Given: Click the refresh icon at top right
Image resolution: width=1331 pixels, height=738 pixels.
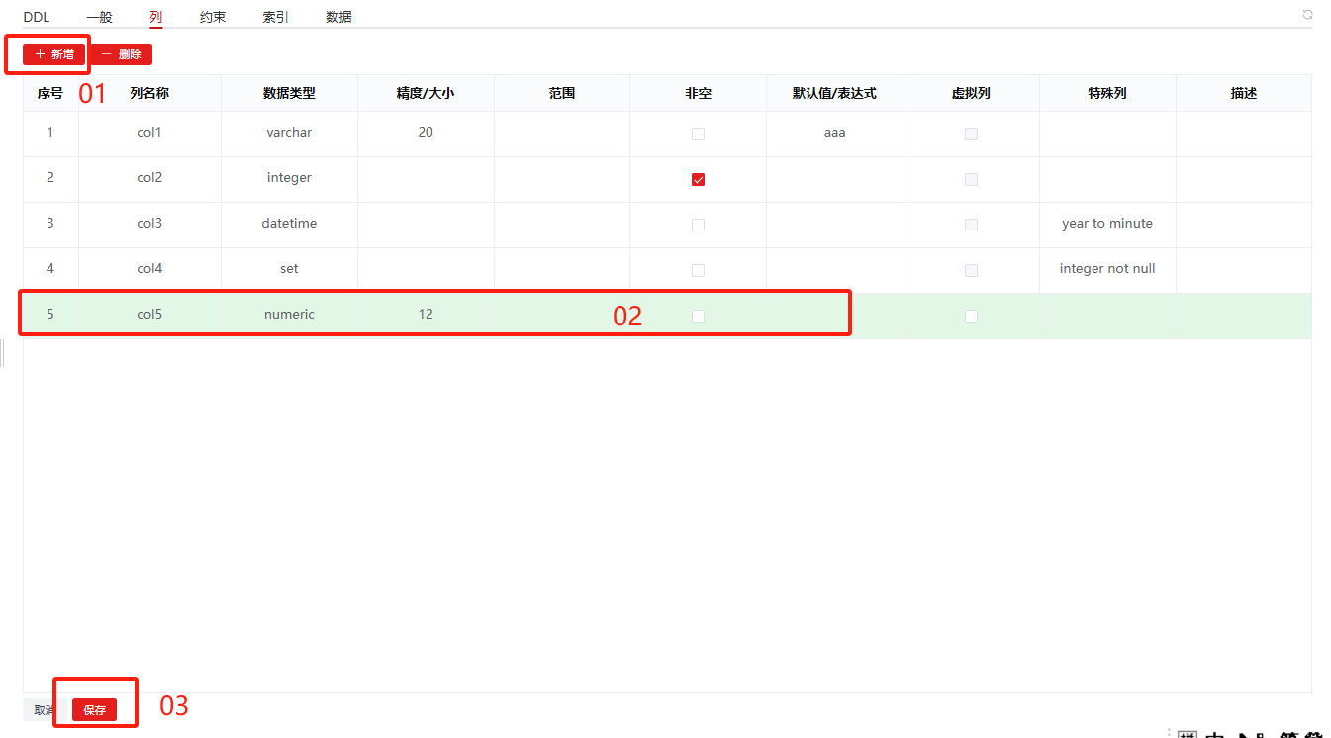Looking at the screenshot, I should [1307, 15].
